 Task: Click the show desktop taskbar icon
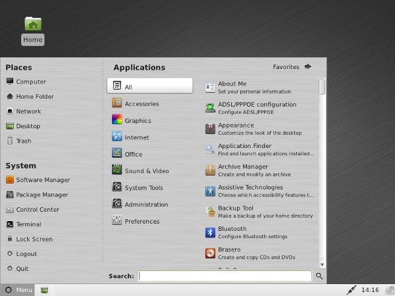(x=45, y=290)
